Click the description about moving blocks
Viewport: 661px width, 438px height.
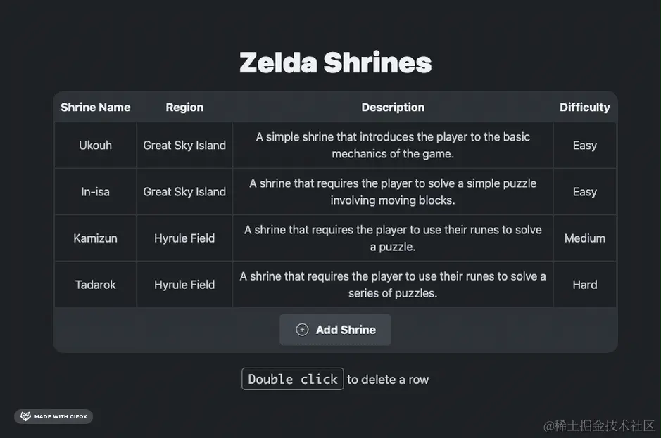[x=393, y=192]
